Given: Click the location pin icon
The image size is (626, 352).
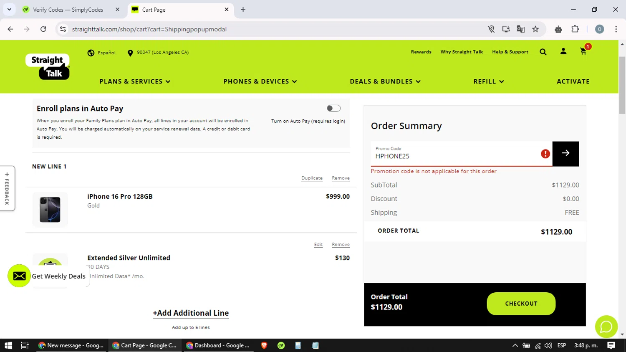Looking at the screenshot, I should coord(130,53).
